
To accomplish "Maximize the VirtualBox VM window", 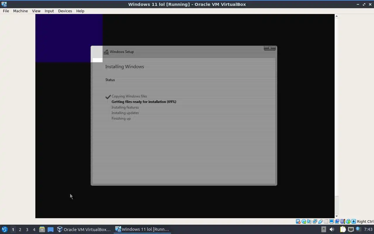I will click(364, 4).
